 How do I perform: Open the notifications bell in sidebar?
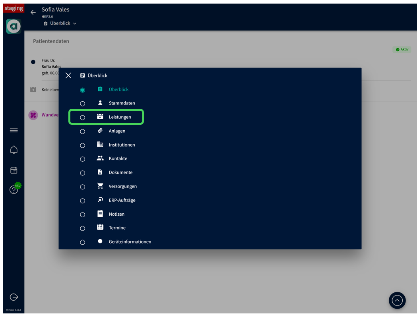coord(14,150)
